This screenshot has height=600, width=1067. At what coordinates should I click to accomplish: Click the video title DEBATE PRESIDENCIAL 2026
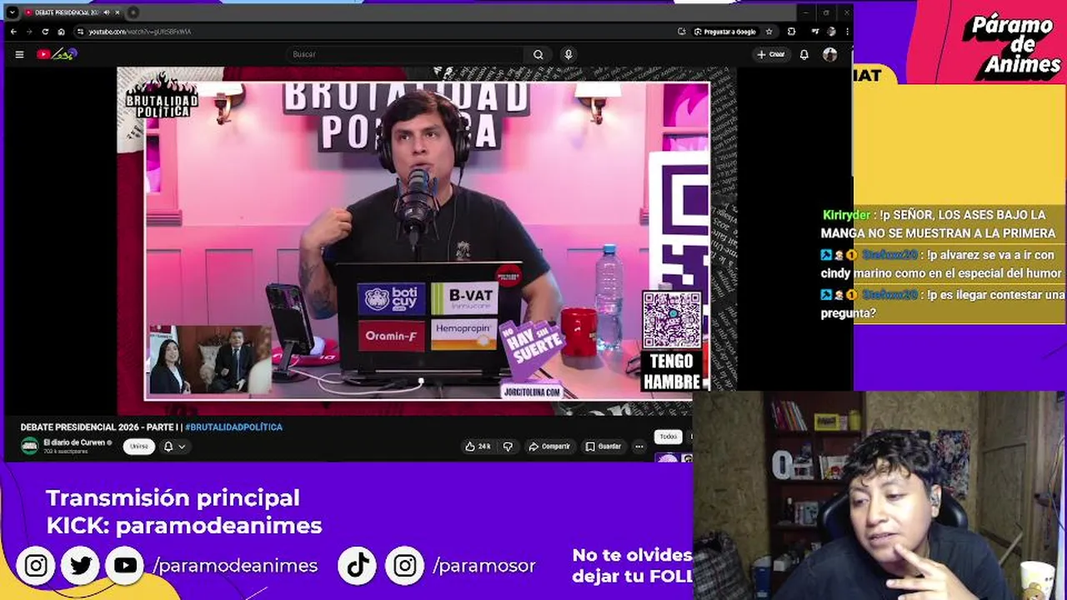point(99,427)
